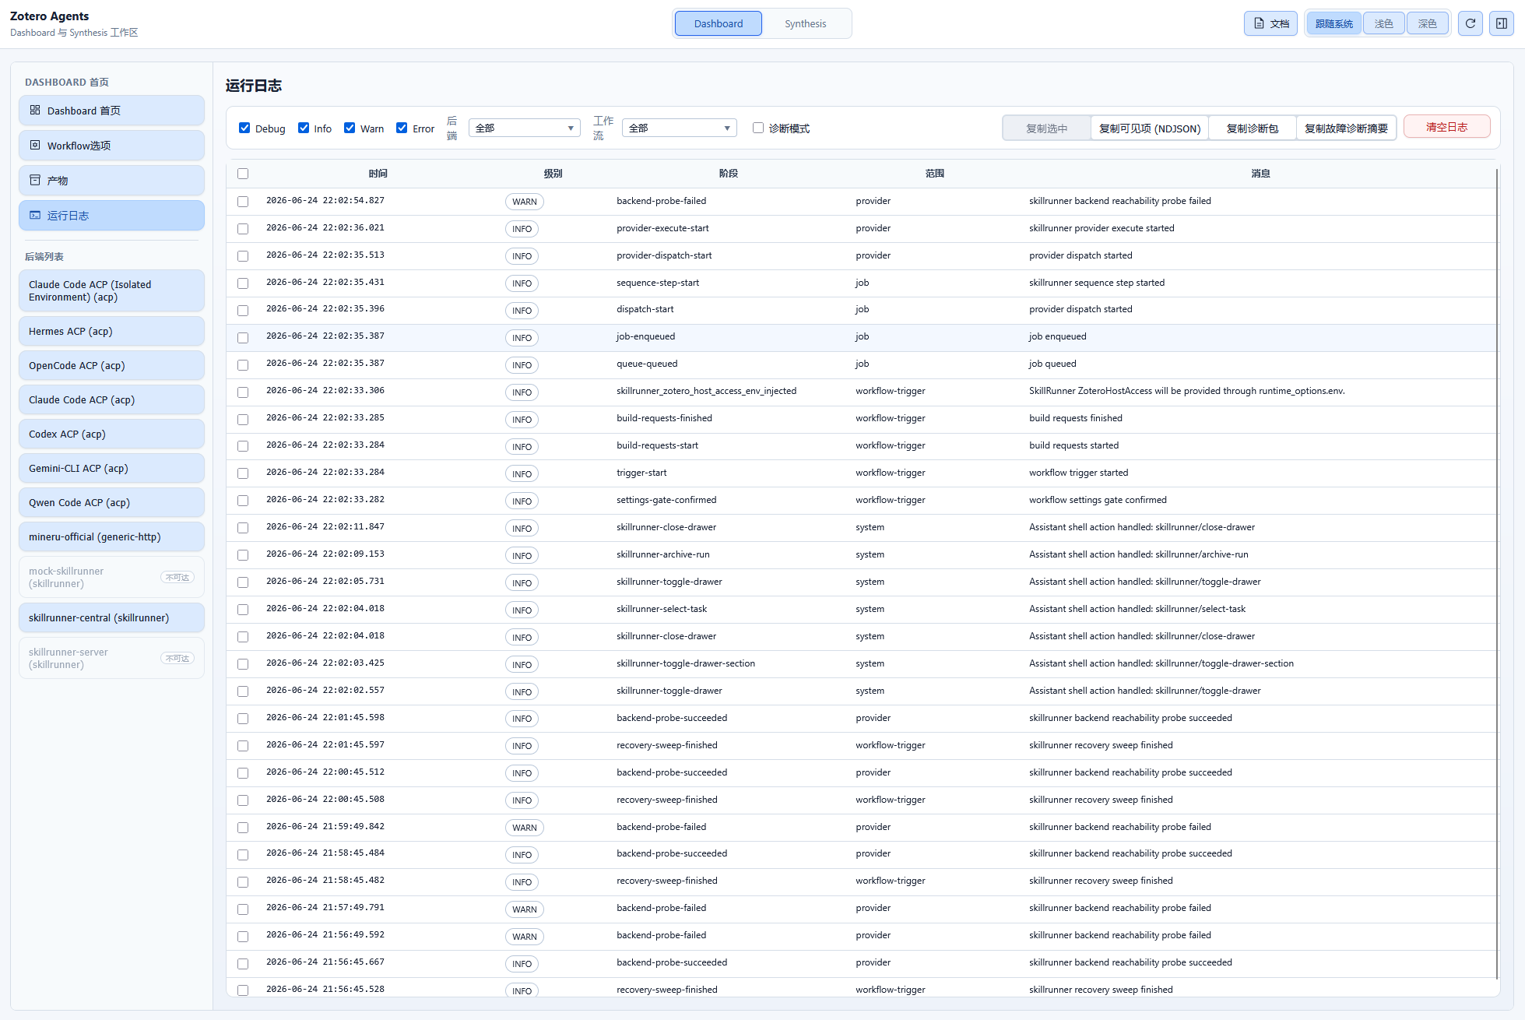Click 复制故障诊断摘要 button
The image size is (1525, 1020).
pos(1346,128)
